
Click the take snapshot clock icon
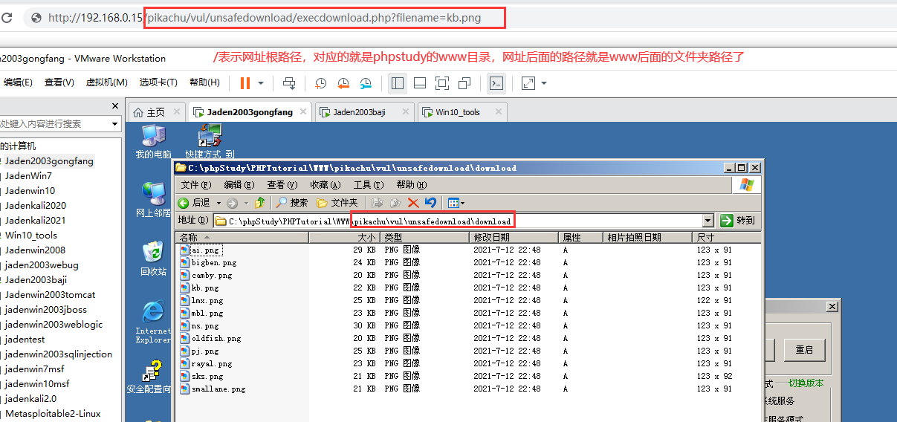(x=320, y=83)
